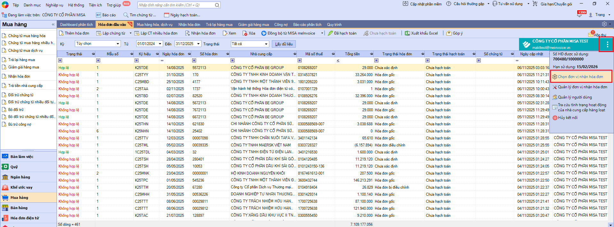Open the Từ date picker dropdown
Image resolution: width=614 pixels, height=227 pixels.
click(160, 44)
